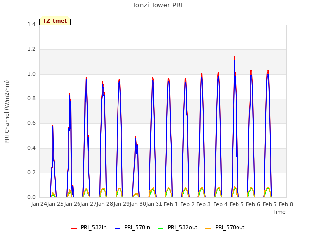Click the 1.0 y-axis tick label
Viewport: 316px width, 237px height.
(31, 74)
